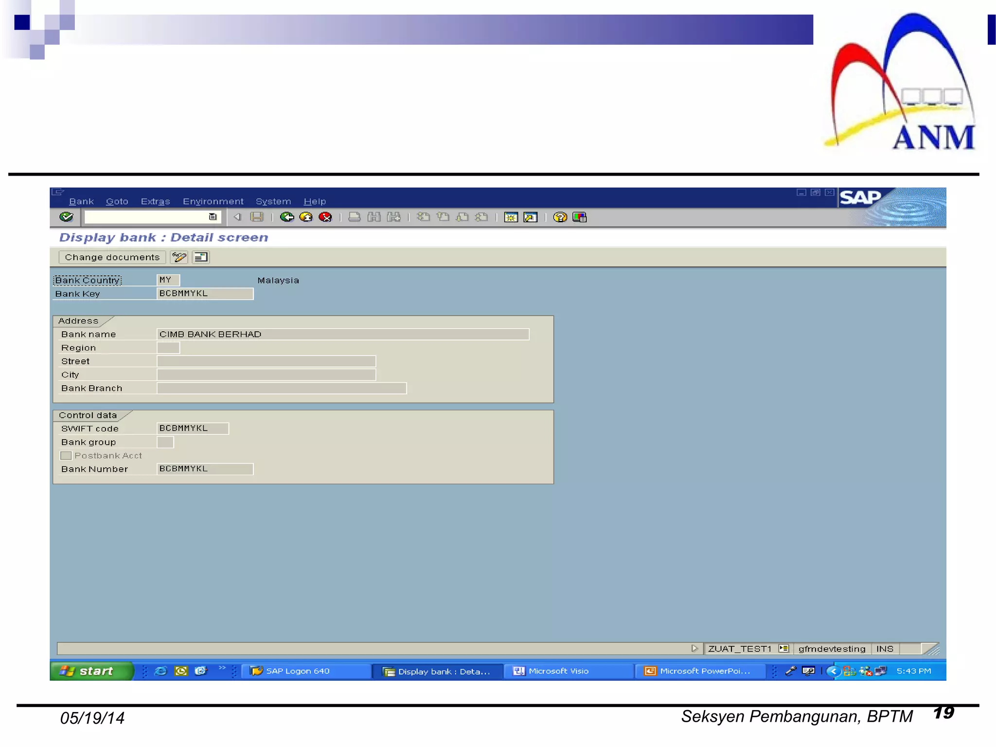Click the Help question mark icon
996x747 pixels.
tap(560, 217)
